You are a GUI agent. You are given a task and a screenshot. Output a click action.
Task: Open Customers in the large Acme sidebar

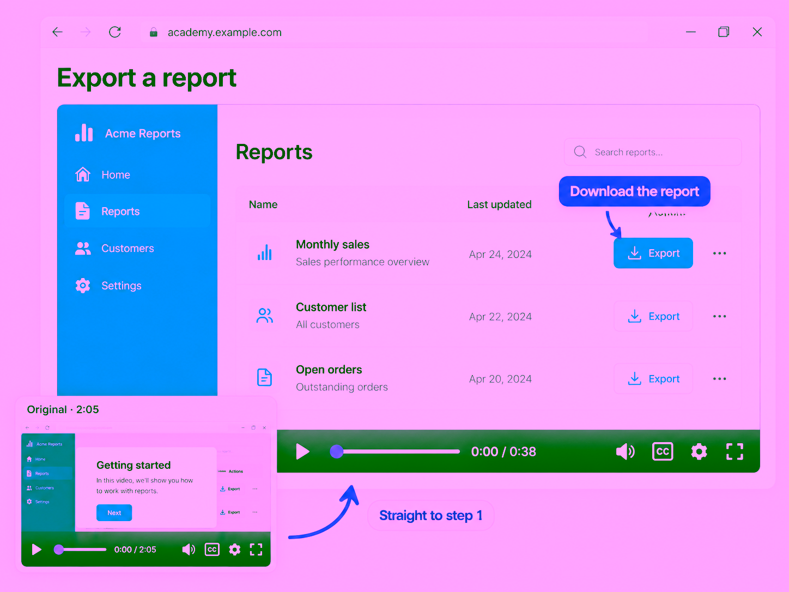click(x=137, y=249)
